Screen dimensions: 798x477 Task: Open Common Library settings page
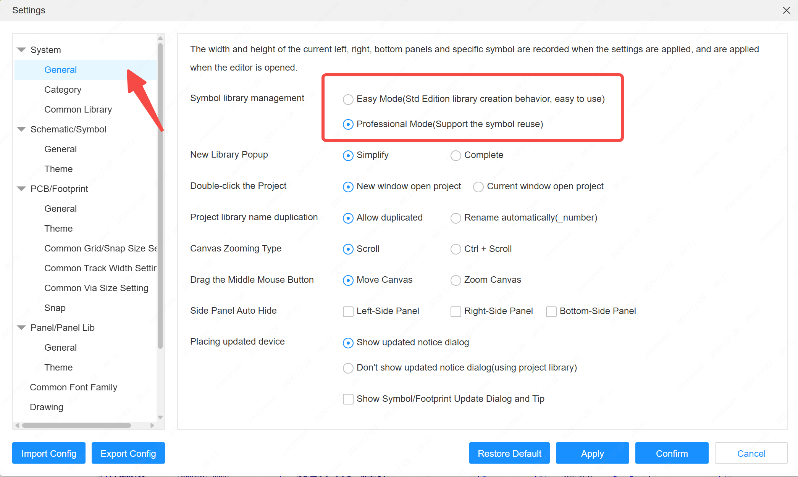[x=78, y=110]
